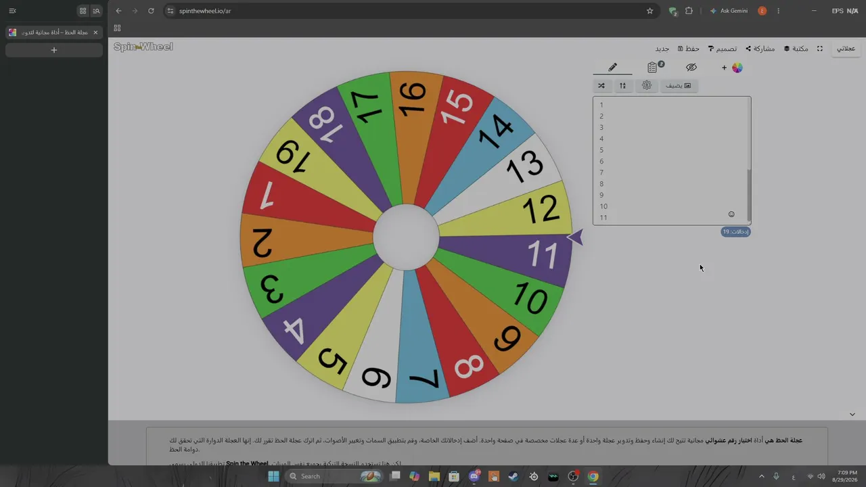The width and height of the screenshot is (866, 487).
Task: Open the عجلاتي my wheels button
Action: [846, 49]
